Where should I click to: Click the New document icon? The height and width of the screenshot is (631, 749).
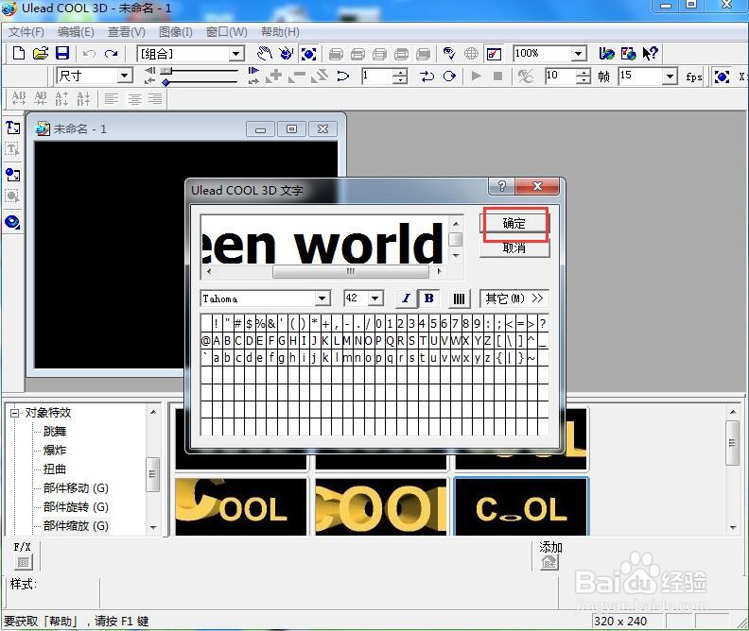click(18, 53)
